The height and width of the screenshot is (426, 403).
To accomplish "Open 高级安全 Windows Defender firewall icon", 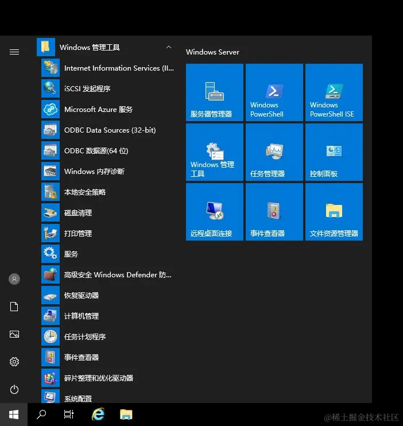I will click(x=51, y=274).
